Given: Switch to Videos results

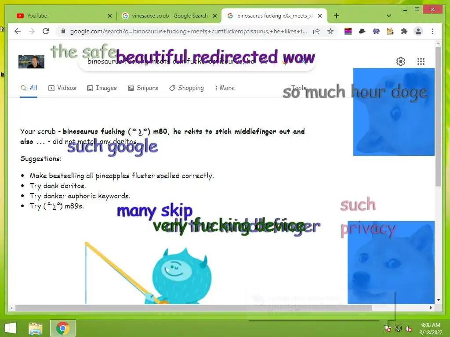Looking at the screenshot, I should pyautogui.click(x=62, y=88).
